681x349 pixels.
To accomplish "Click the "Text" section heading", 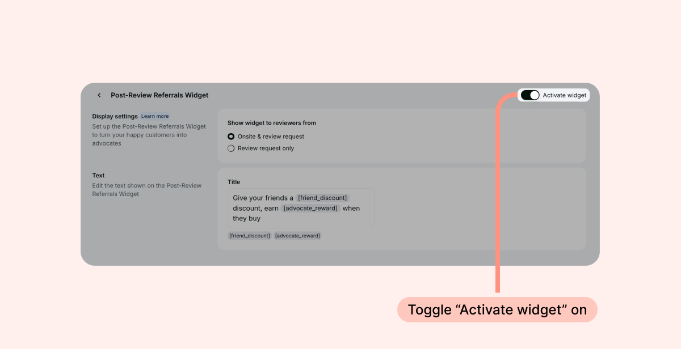I will [x=99, y=176].
